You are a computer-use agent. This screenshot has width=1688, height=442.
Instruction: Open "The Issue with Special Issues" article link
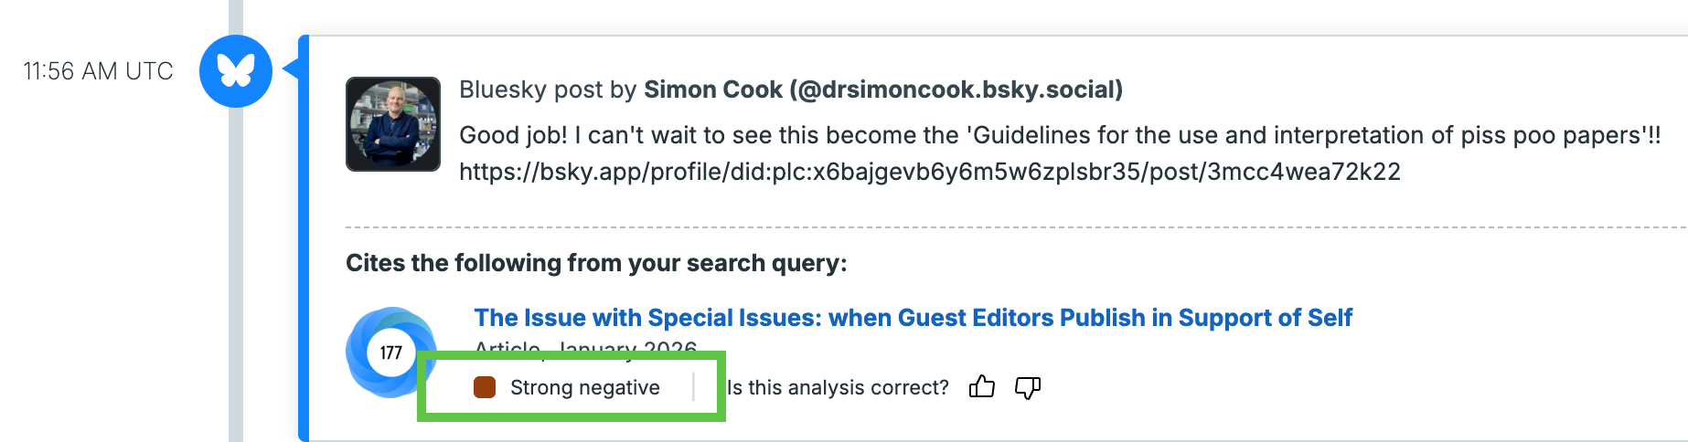click(x=913, y=318)
